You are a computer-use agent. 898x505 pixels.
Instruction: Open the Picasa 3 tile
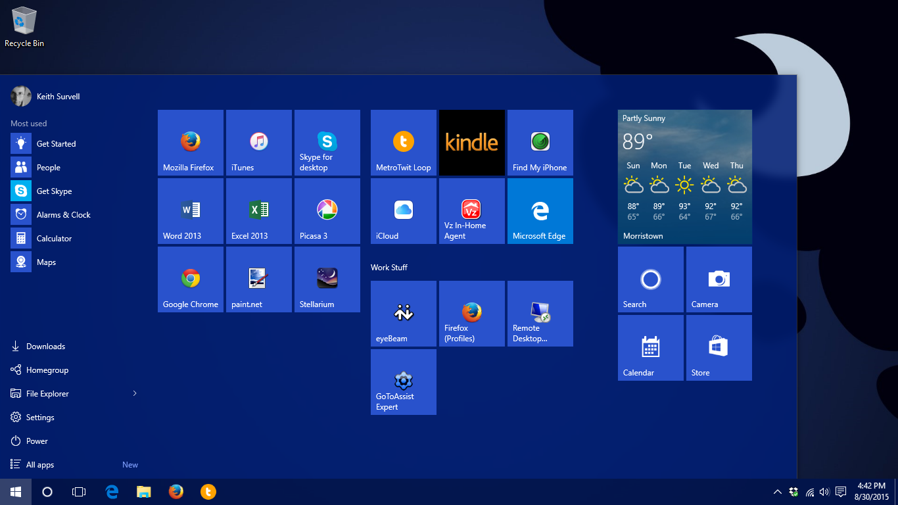click(x=327, y=211)
